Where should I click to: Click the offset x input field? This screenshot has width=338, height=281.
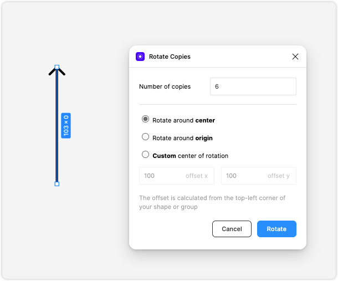(x=177, y=176)
